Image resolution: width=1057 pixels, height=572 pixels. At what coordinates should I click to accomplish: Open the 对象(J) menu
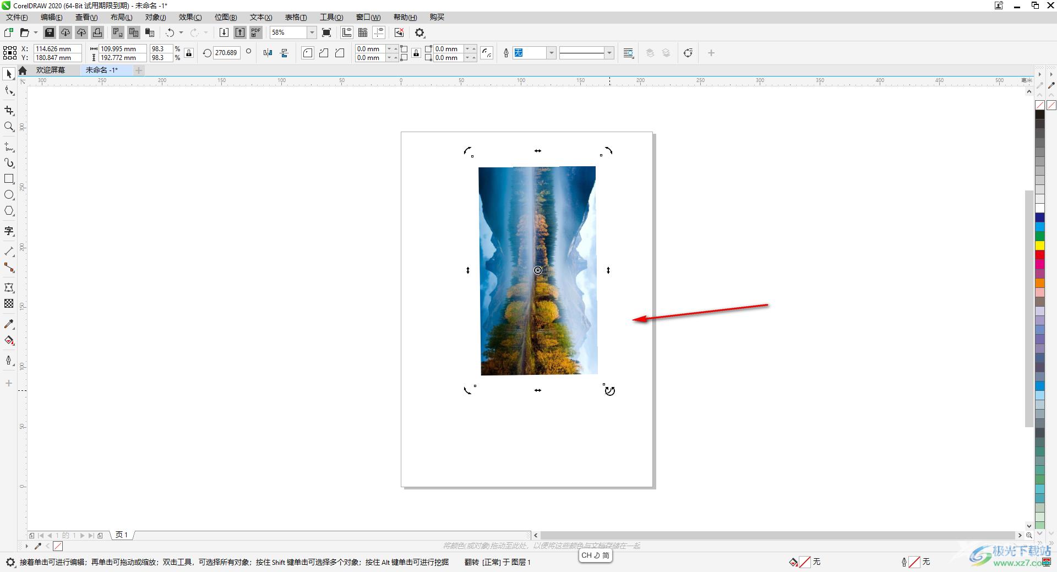tap(155, 17)
